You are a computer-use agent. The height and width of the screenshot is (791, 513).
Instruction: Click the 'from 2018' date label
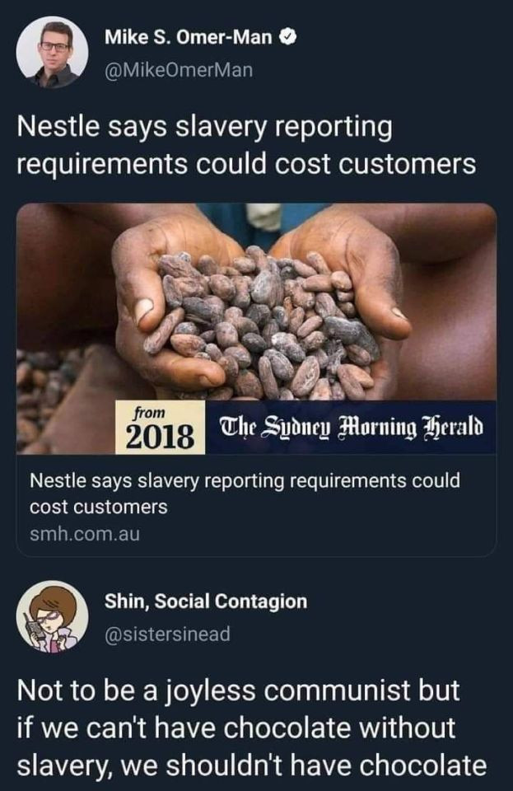161,428
